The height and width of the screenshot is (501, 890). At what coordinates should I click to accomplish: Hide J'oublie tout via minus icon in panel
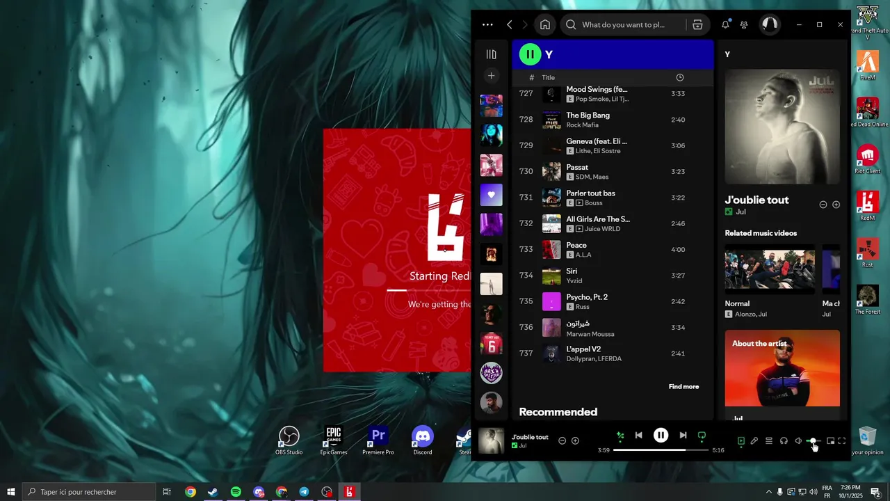click(823, 205)
